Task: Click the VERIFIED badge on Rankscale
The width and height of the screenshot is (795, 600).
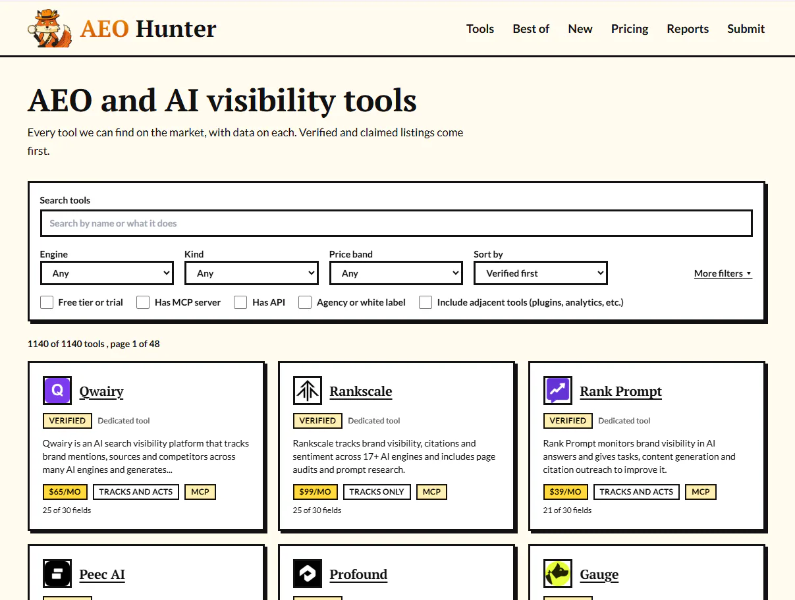Action: pyautogui.click(x=317, y=421)
